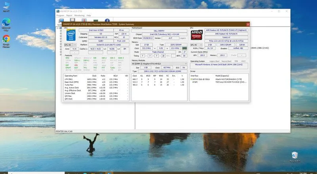This screenshot has width=317, height=174.
Task: Click the Intel X58 (Tylersburg) chipset field
Action: (x=164, y=34)
